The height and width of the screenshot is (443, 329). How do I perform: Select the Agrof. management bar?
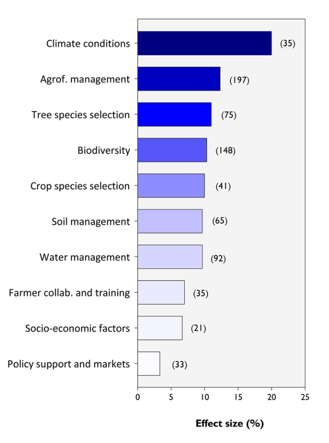[179, 79]
